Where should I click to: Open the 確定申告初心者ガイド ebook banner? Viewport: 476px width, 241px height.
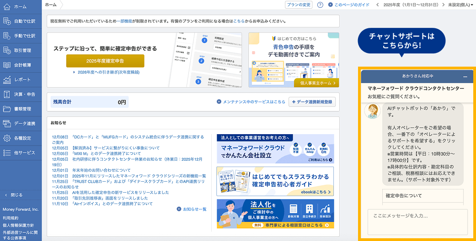275,181
